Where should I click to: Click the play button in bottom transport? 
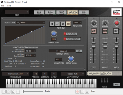pyautogui.click(x=4, y=92)
